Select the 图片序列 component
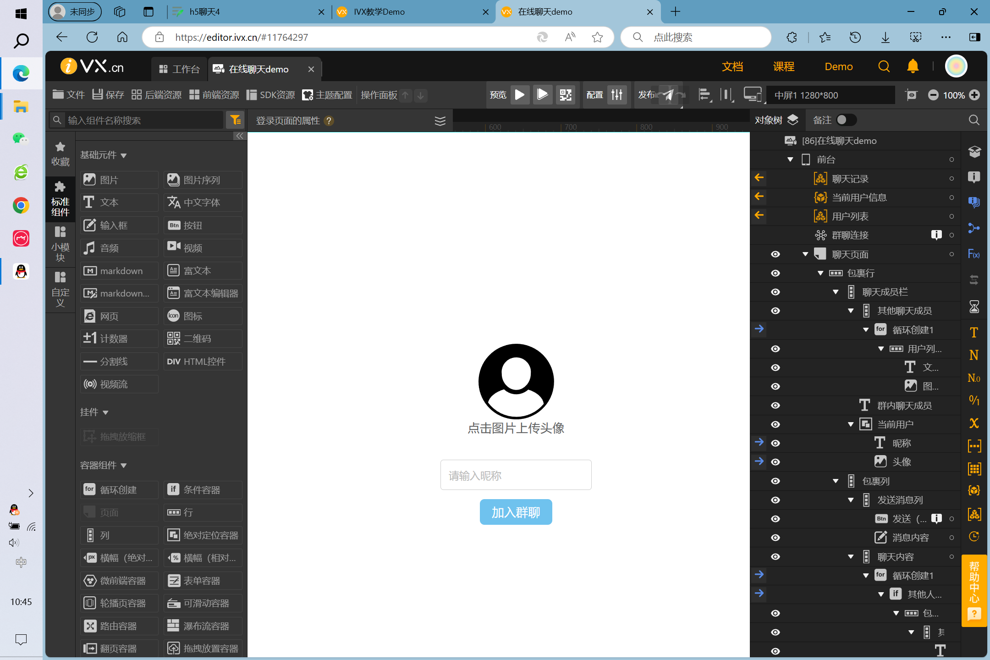Viewport: 990px width, 660px height. coord(203,180)
